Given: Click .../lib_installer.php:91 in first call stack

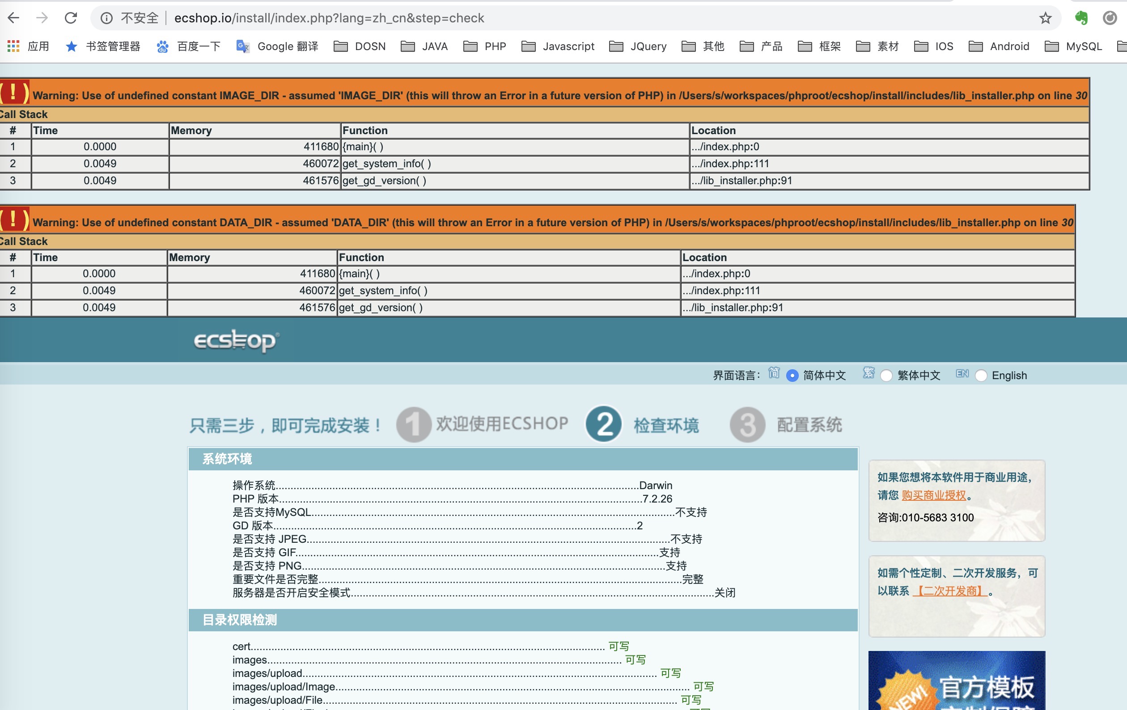Looking at the screenshot, I should (x=741, y=181).
